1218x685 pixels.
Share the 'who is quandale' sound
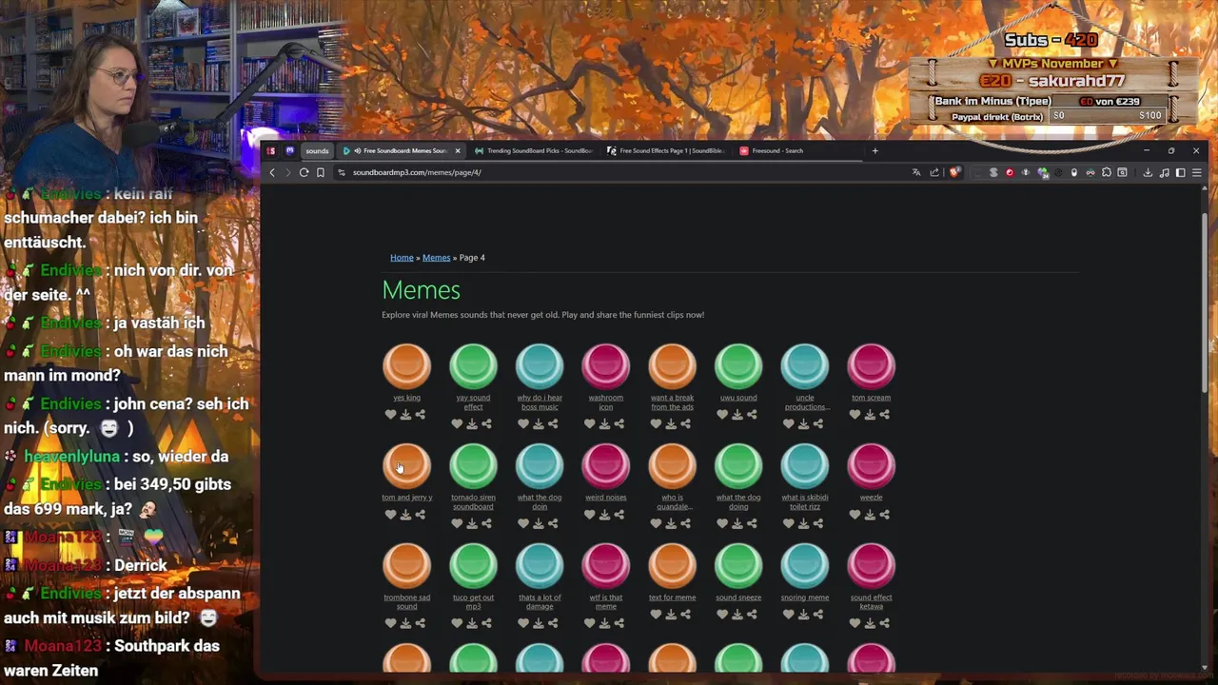[x=686, y=524]
